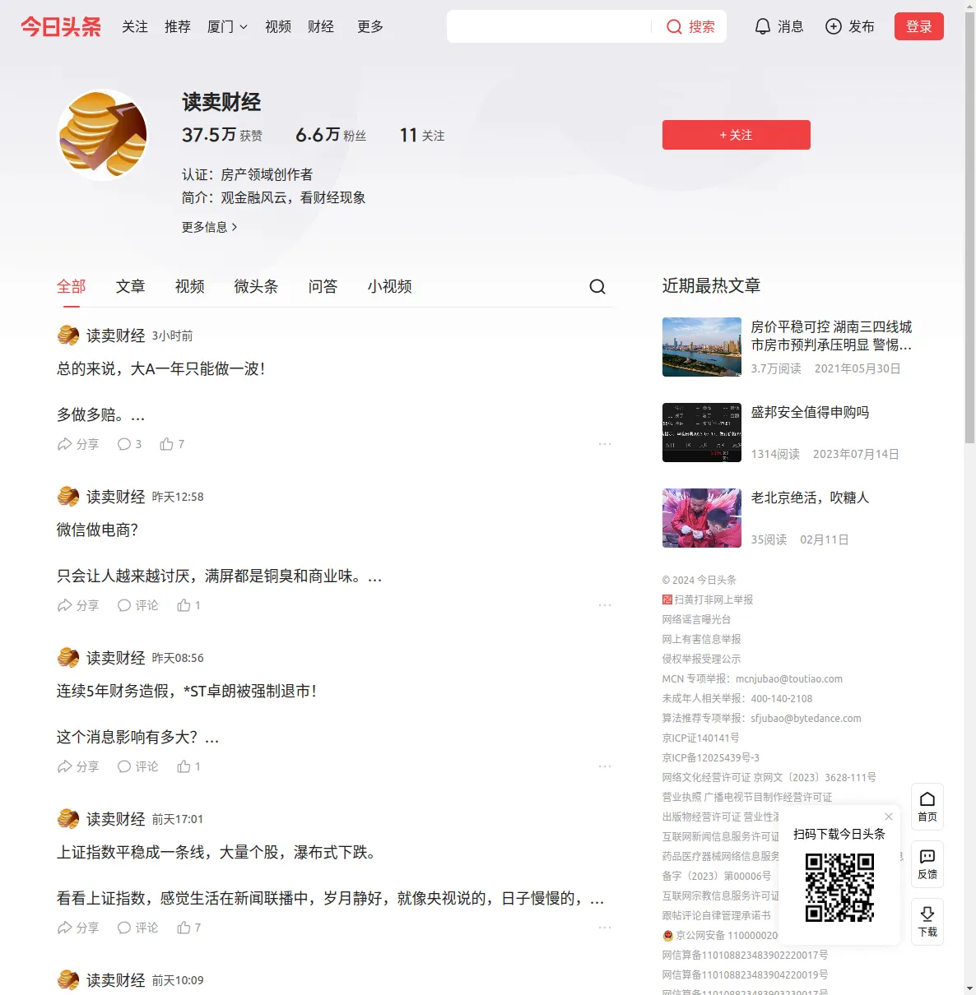Viewport: 976px width, 995px height.
Task: Comment on the 上证指数平稳成一条线 post
Action: [137, 928]
